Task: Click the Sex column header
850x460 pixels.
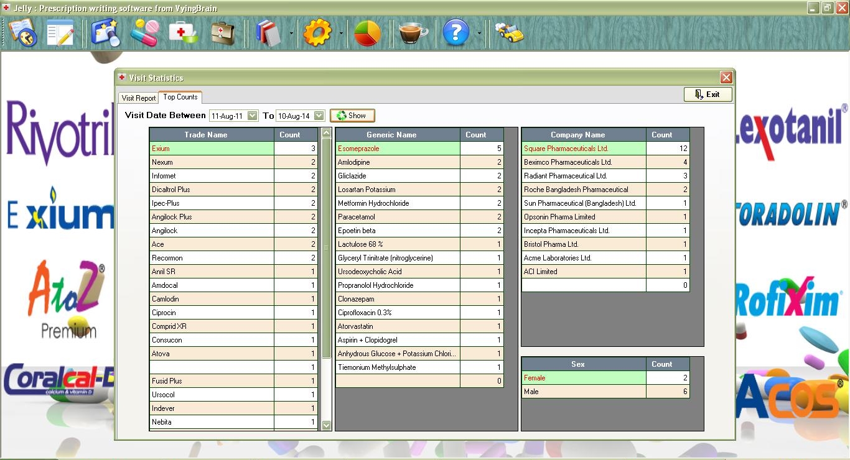Action: tap(584, 364)
